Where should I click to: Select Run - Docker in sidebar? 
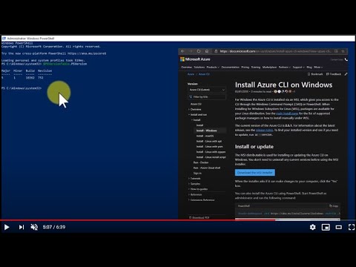[201, 162]
